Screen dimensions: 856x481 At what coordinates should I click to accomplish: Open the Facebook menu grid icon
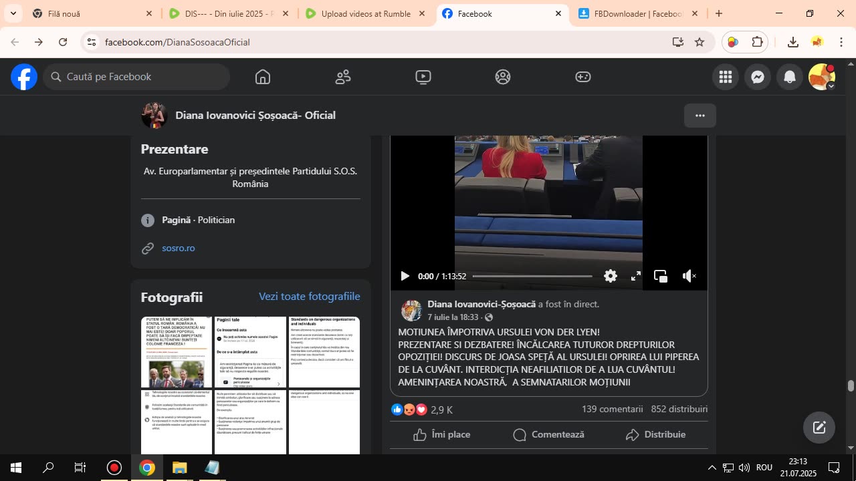pos(726,77)
